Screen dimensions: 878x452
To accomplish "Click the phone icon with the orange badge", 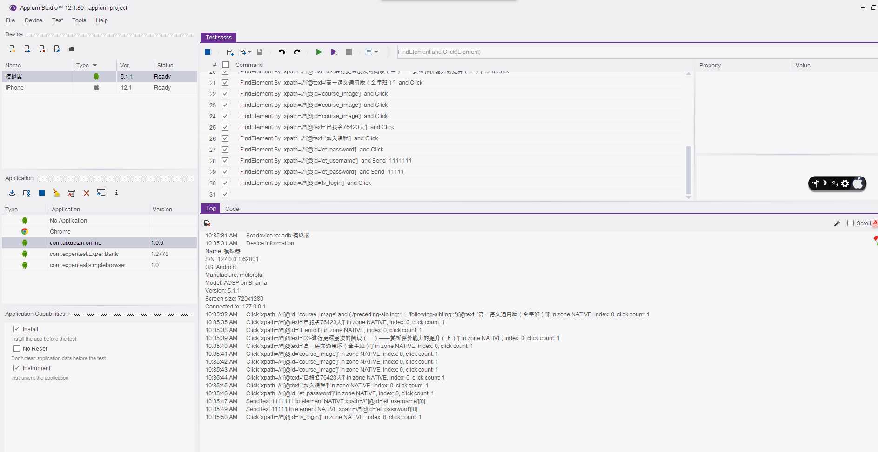I will click(x=13, y=49).
